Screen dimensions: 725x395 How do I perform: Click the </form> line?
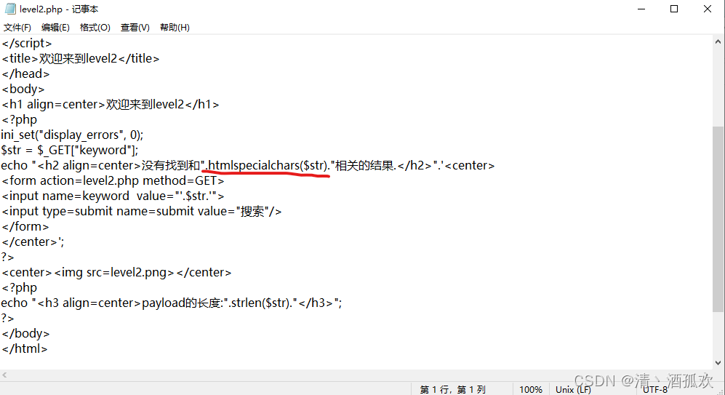coord(25,226)
